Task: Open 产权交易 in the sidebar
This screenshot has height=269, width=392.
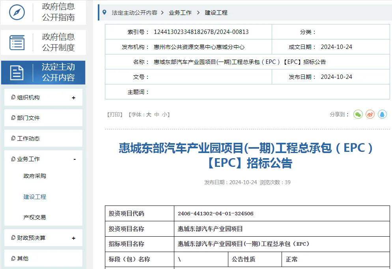Action: [x=35, y=217]
